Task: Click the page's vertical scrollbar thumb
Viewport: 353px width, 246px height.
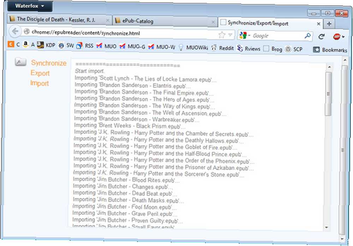Action: 343,150
